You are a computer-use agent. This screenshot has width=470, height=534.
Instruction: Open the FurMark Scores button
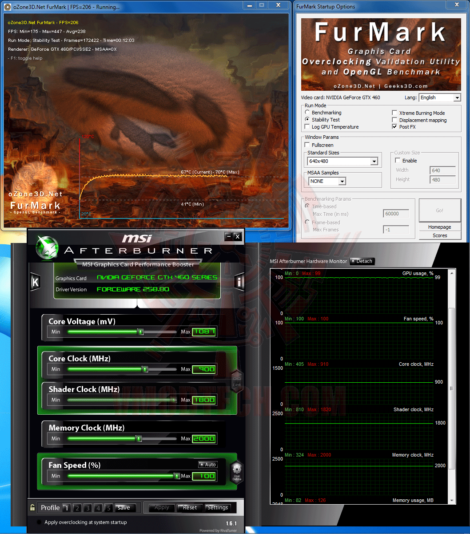pyautogui.click(x=439, y=235)
